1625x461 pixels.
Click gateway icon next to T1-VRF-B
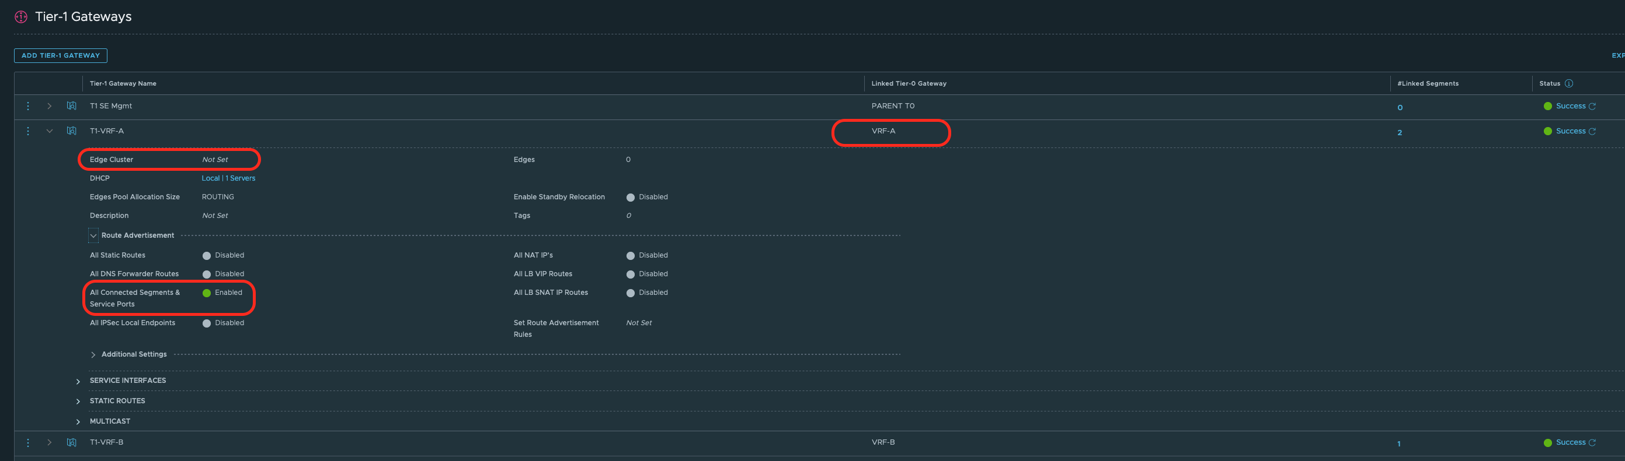[x=71, y=443]
